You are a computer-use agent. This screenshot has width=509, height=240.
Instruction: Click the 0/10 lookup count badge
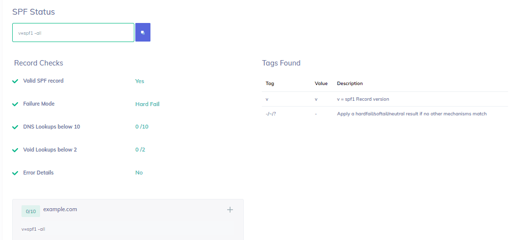tap(31, 211)
